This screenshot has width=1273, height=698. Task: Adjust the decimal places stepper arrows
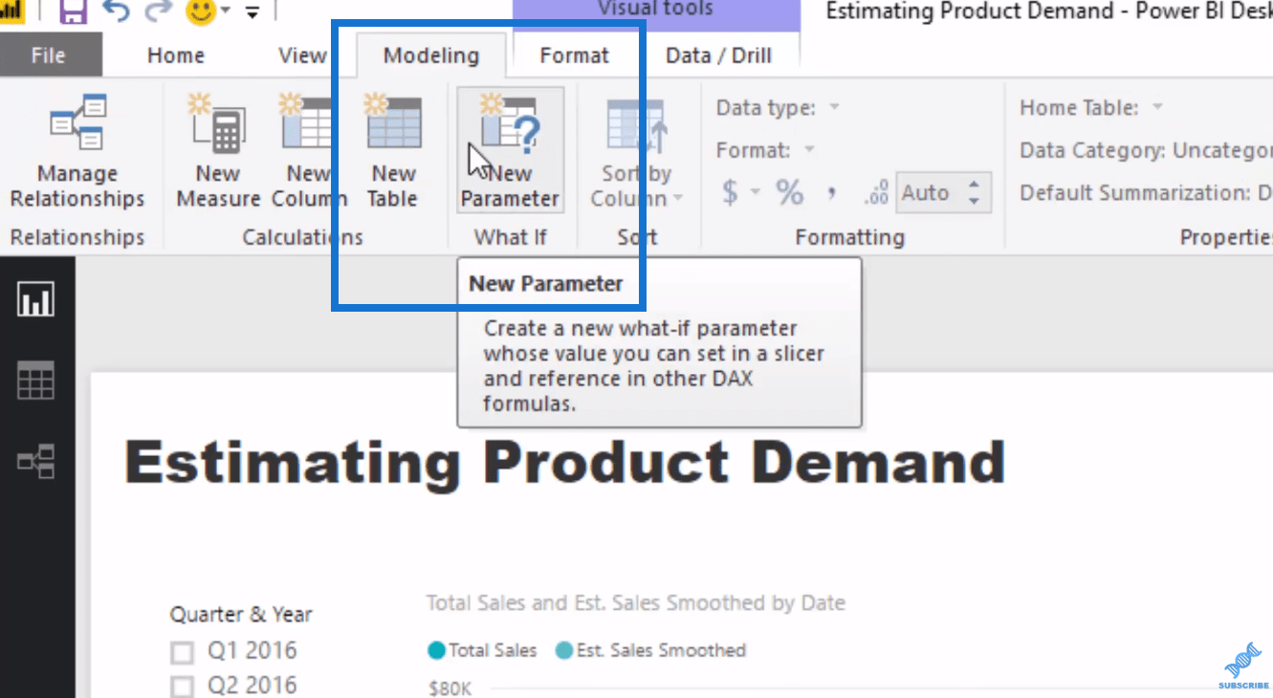[x=976, y=193]
